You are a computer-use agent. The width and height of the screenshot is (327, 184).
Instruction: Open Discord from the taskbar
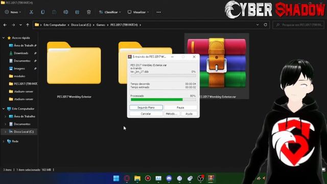pyautogui.click(x=169, y=178)
